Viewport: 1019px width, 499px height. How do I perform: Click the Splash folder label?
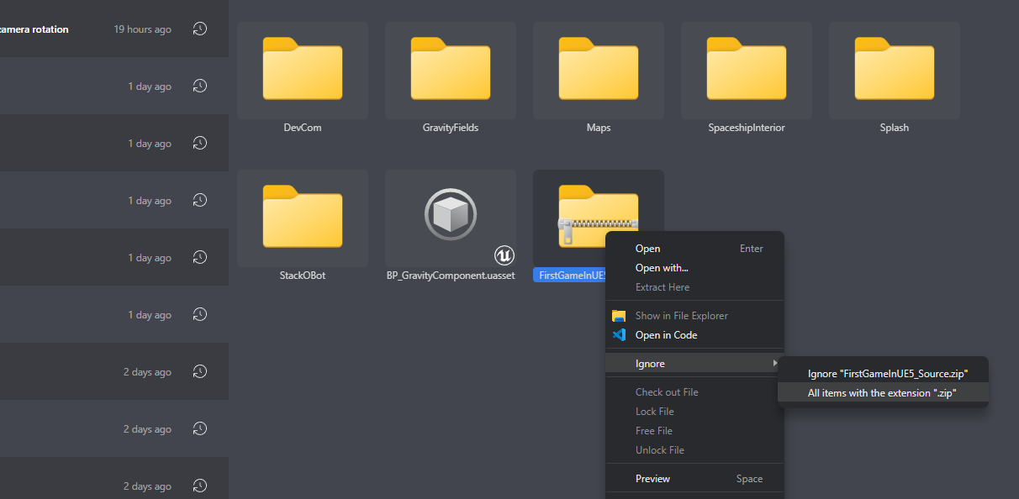point(895,128)
